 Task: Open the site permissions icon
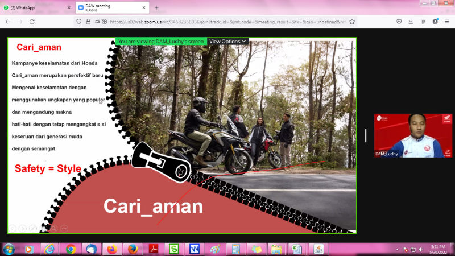click(97, 22)
